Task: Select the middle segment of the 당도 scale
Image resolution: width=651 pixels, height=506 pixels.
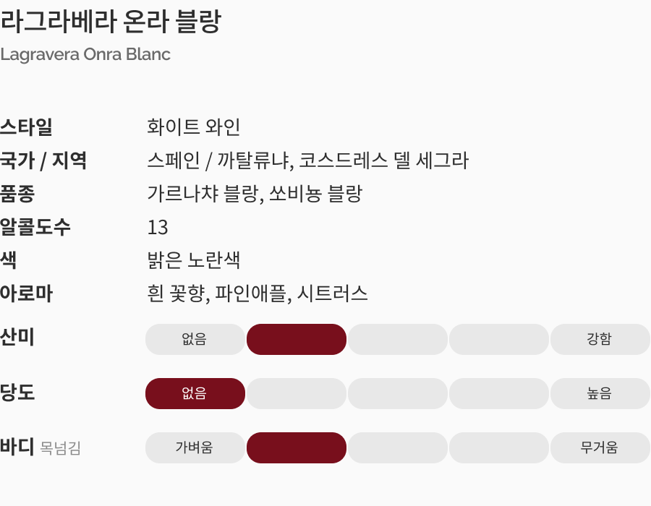Action: pyautogui.click(x=398, y=394)
